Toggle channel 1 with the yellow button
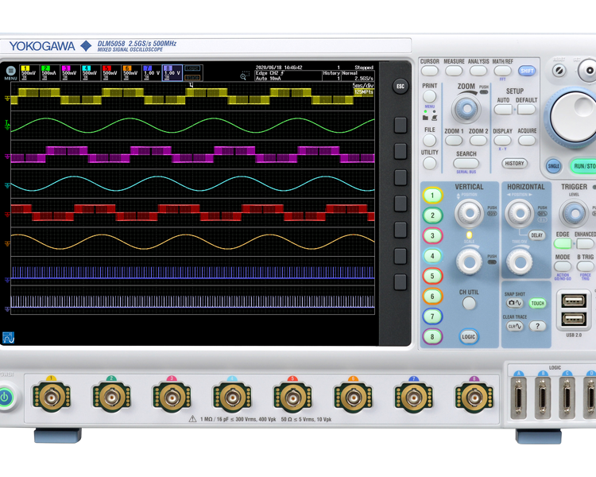 pos(432,195)
